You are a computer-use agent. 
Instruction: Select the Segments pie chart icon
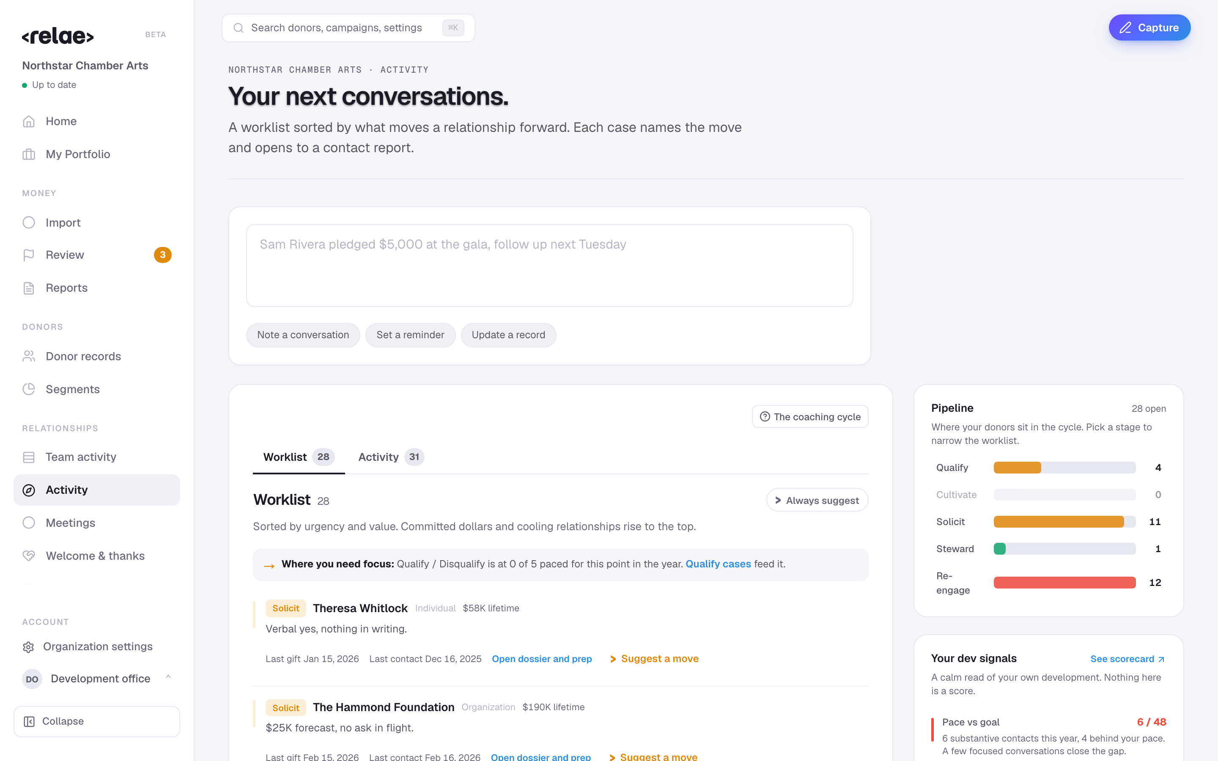coord(29,389)
